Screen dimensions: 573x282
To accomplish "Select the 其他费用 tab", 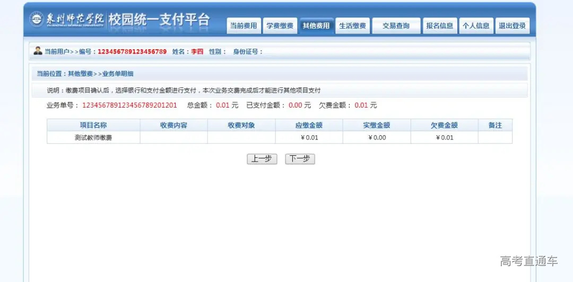I will (316, 26).
